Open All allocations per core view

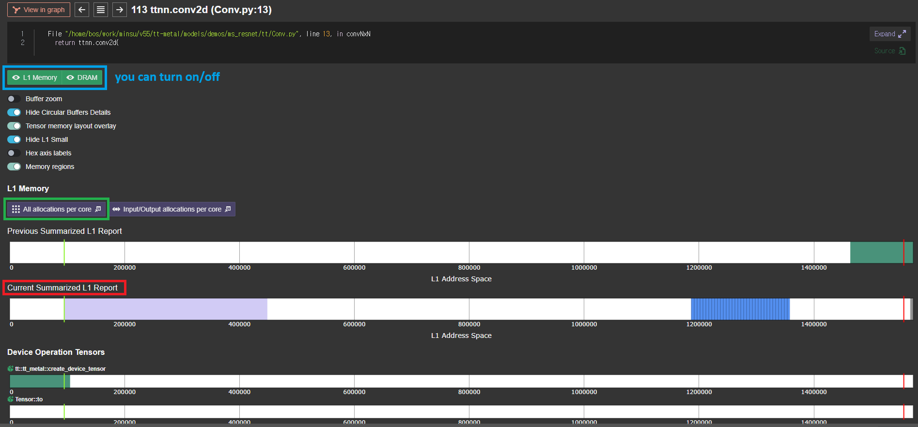click(x=57, y=209)
